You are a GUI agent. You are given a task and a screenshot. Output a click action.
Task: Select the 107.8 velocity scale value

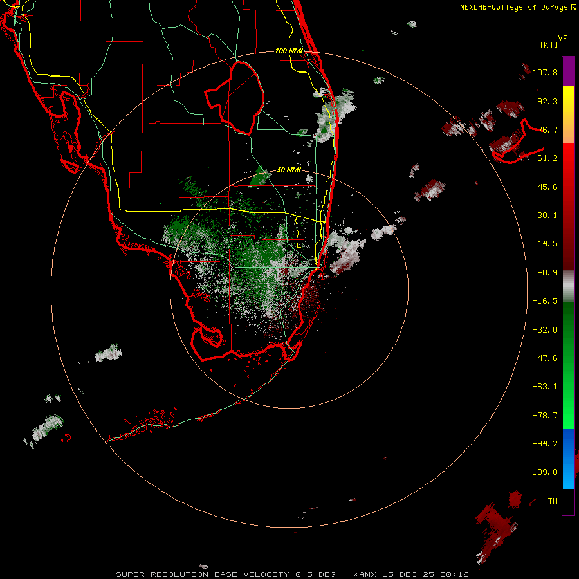point(545,72)
